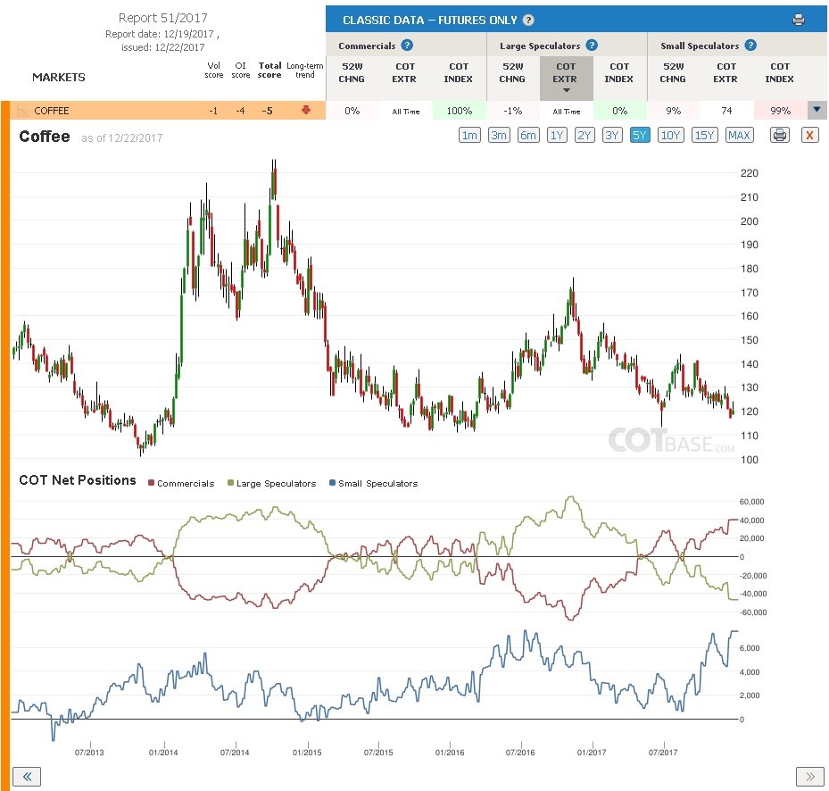Click the Total score column header
This screenshot has height=791, width=829.
pyautogui.click(x=269, y=70)
